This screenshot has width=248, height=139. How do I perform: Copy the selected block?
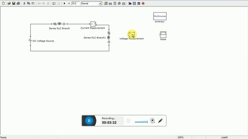tap(28, 3)
